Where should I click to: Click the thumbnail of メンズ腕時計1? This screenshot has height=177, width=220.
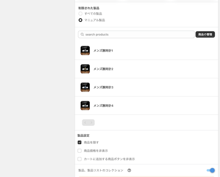[85, 51]
